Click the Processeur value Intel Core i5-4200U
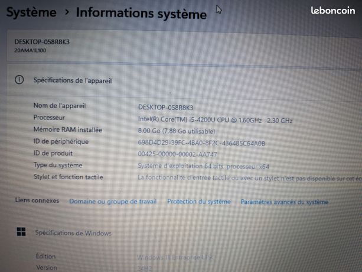This screenshot has width=362, height=272. (215, 120)
